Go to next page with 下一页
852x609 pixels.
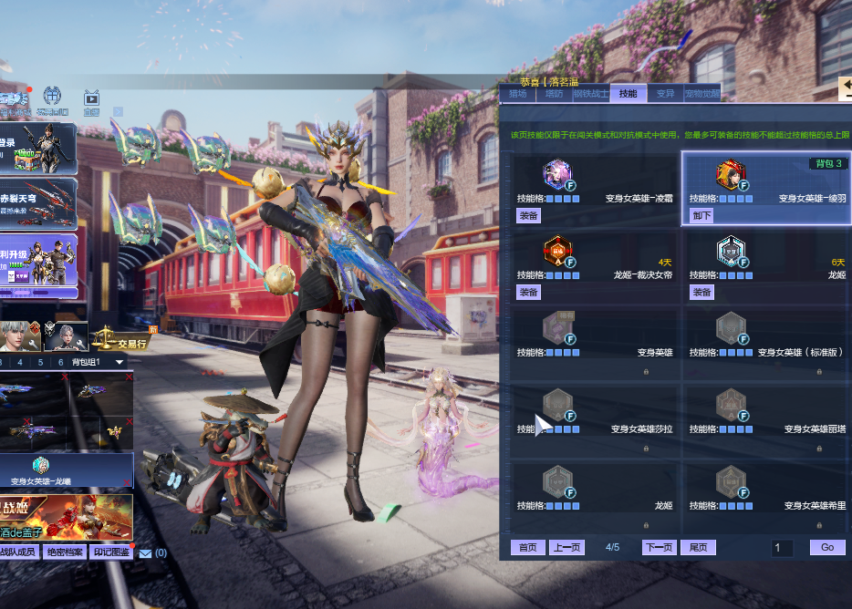[660, 547]
